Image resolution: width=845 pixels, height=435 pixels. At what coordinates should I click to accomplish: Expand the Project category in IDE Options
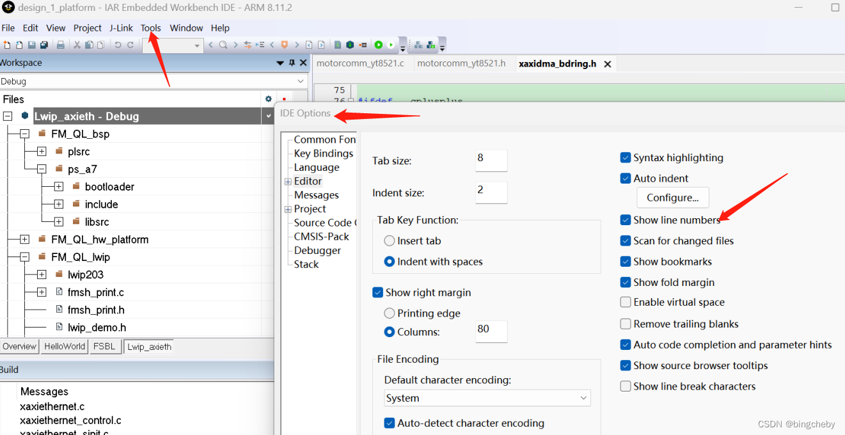[x=288, y=209]
